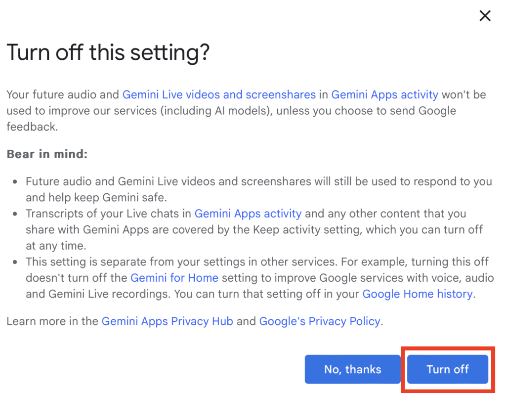Open Gemini Apps activity link in Transcripts bullet
Image resolution: width=506 pixels, height=393 pixels.
(x=248, y=214)
